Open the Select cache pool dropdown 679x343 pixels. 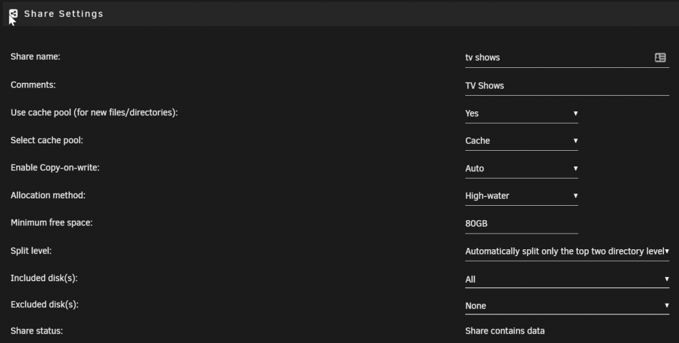(x=521, y=141)
